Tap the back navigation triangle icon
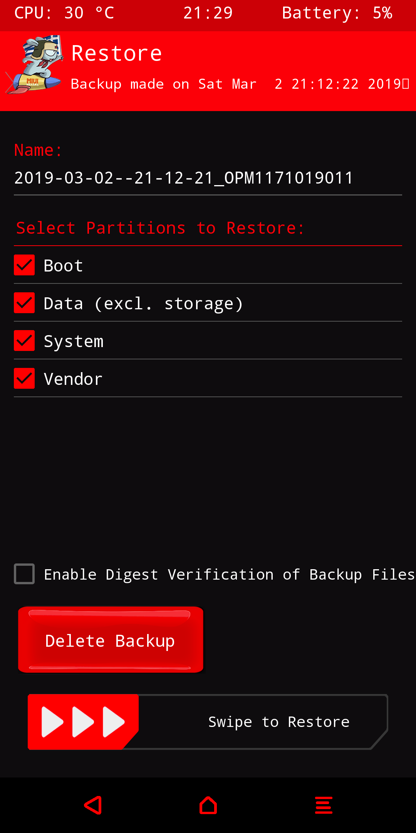The height and width of the screenshot is (833, 416). (93, 805)
